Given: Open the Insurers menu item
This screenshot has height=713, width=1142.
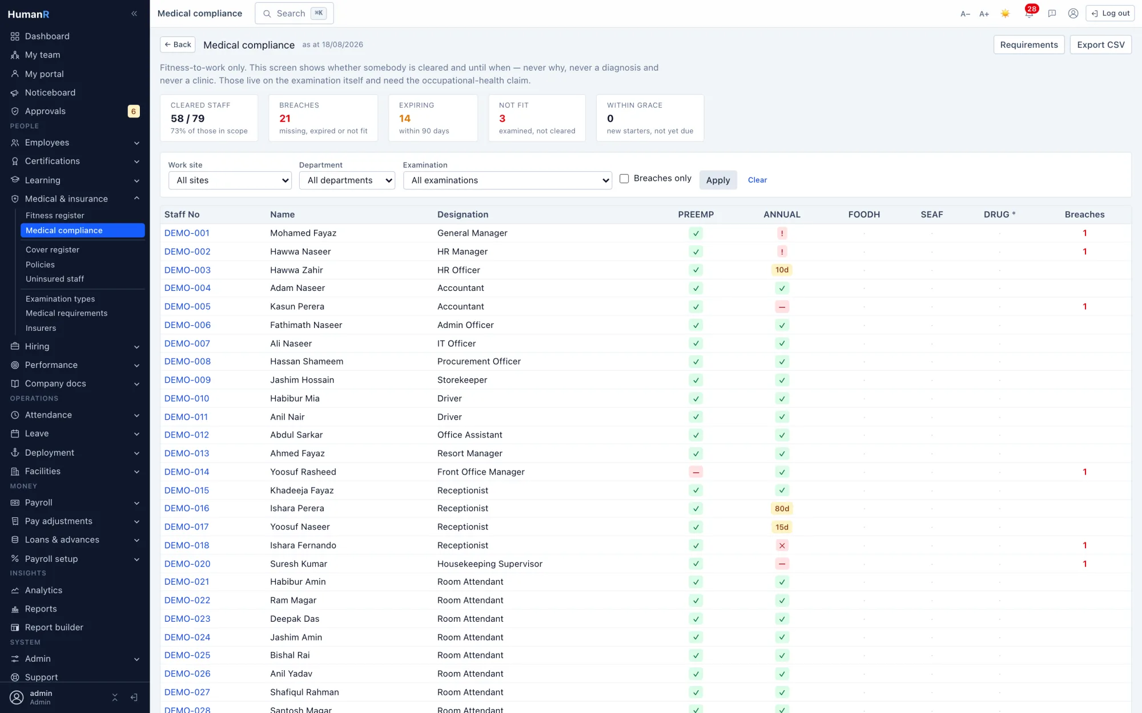Looking at the screenshot, I should point(82,328).
